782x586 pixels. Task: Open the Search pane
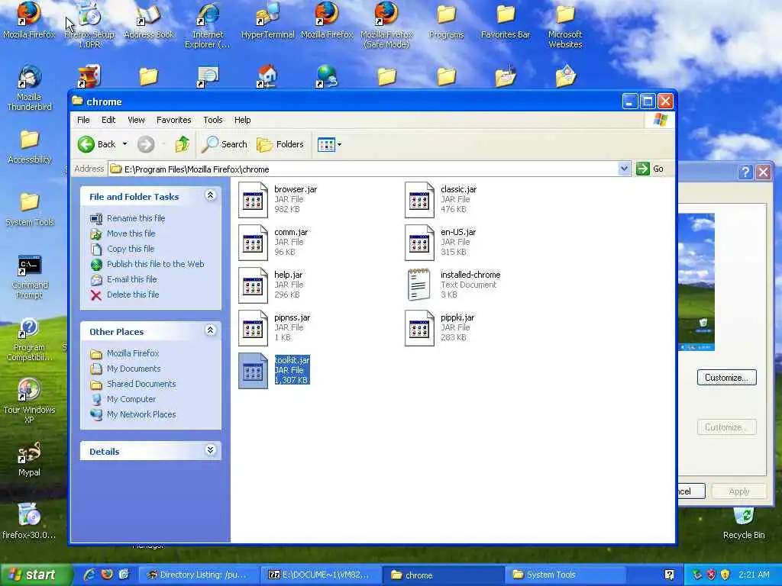click(x=224, y=144)
